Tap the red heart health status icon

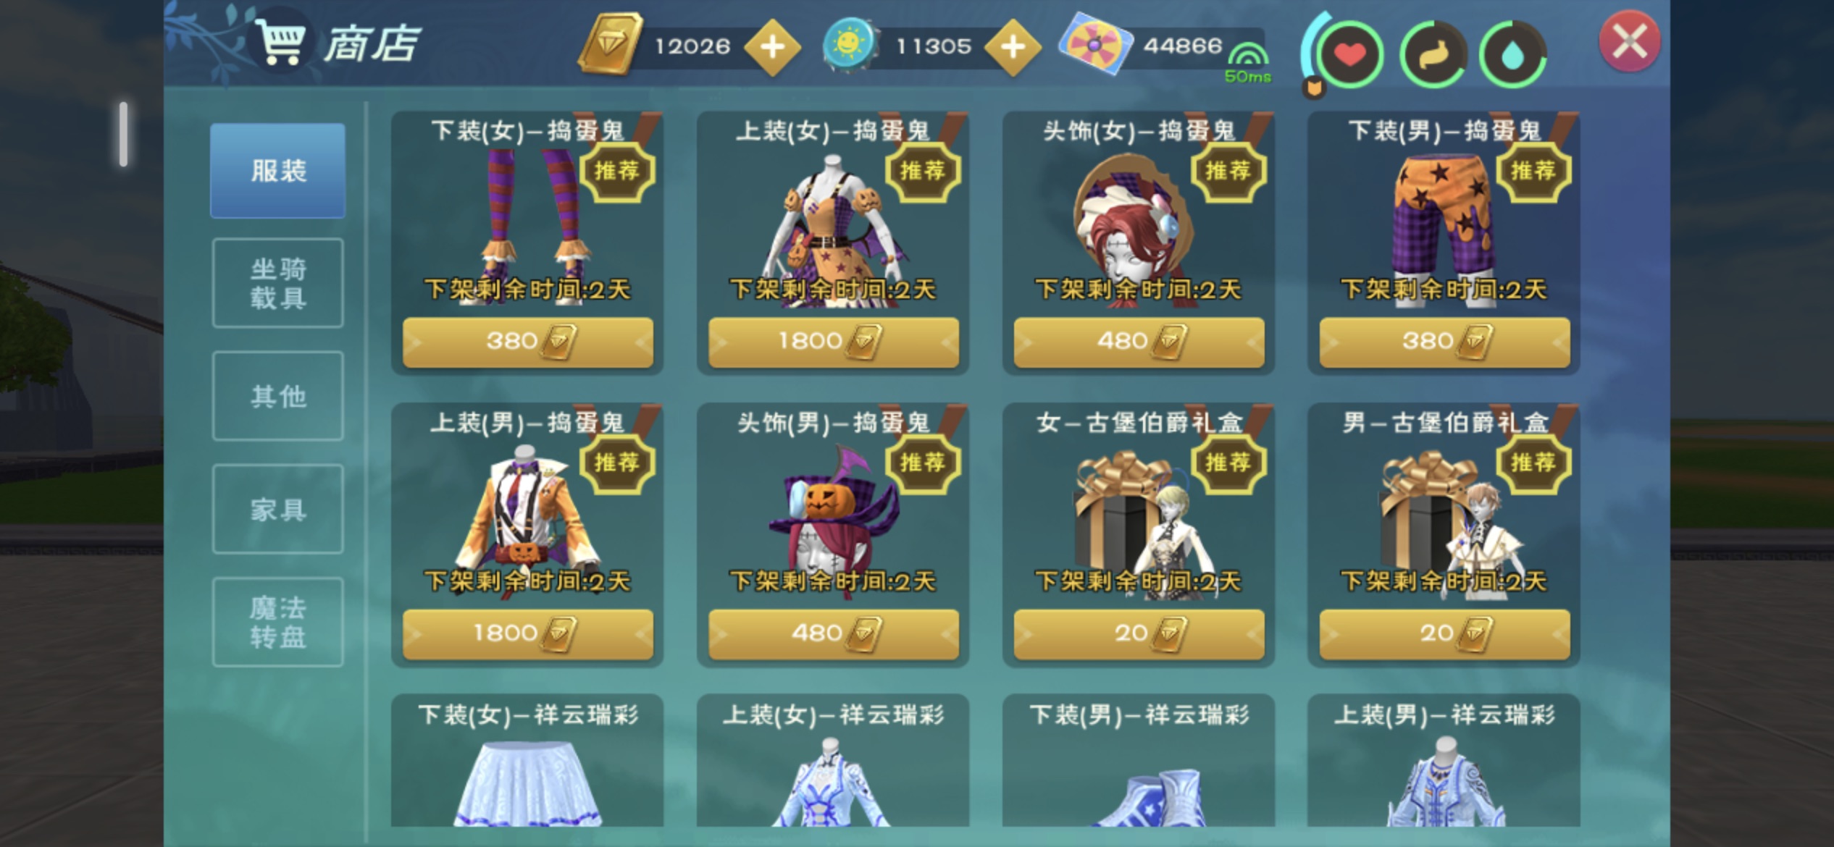point(1349,55)
